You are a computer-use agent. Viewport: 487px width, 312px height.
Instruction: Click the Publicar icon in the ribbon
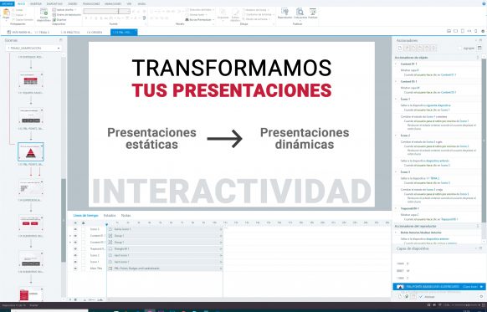(x=313, y=12)
